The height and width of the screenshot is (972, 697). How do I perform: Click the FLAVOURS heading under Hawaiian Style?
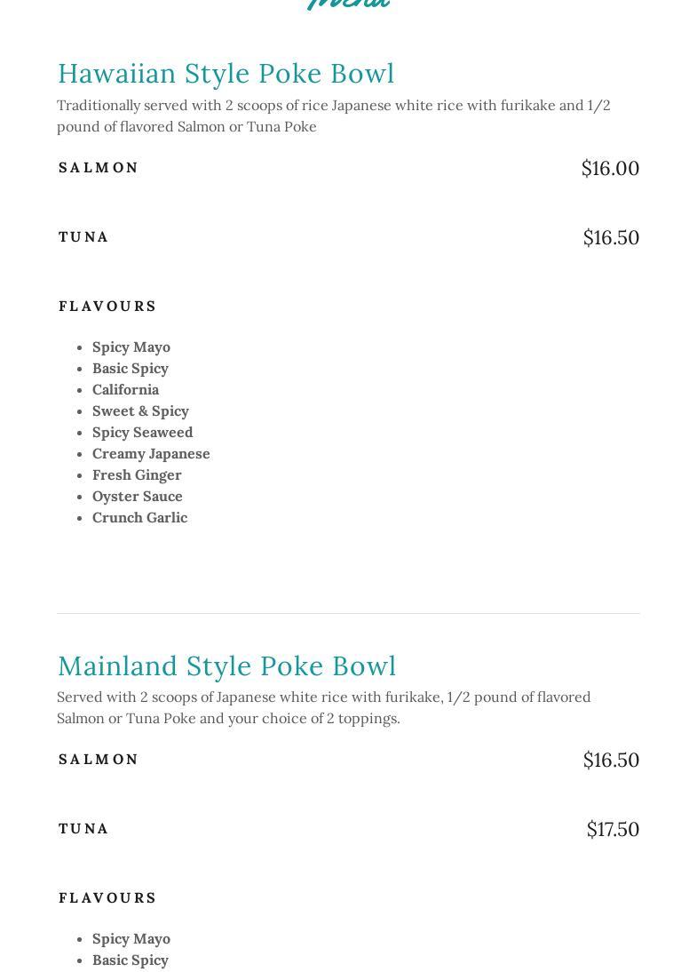[x=107, y=307]
